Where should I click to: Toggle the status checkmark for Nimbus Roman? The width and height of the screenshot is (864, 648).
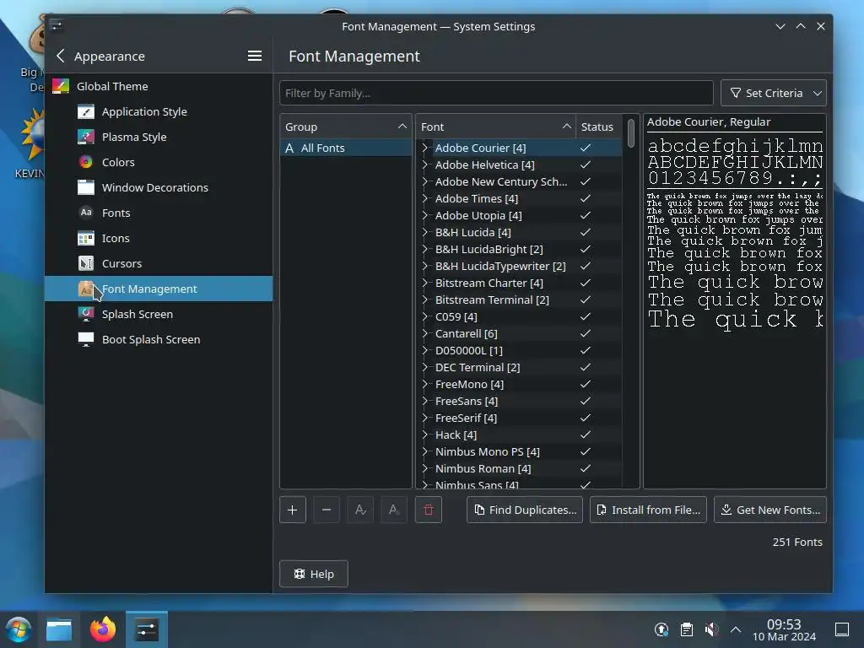point(586,468)
